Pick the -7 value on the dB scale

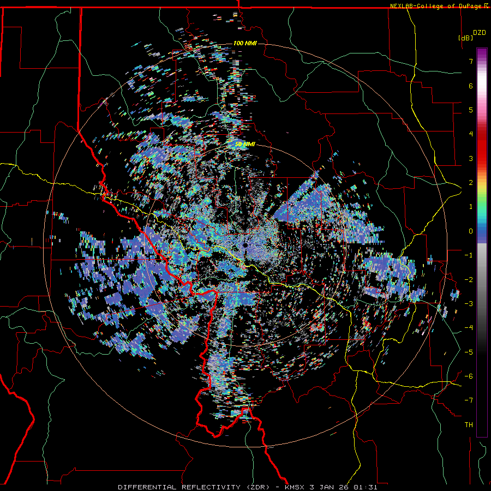[x=469, y=400]
